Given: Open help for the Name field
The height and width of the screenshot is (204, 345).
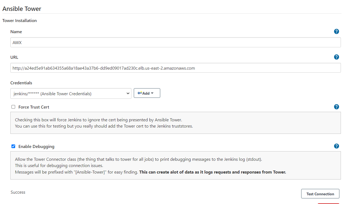Looking at the screenshot, I should [x=337, y=32].
